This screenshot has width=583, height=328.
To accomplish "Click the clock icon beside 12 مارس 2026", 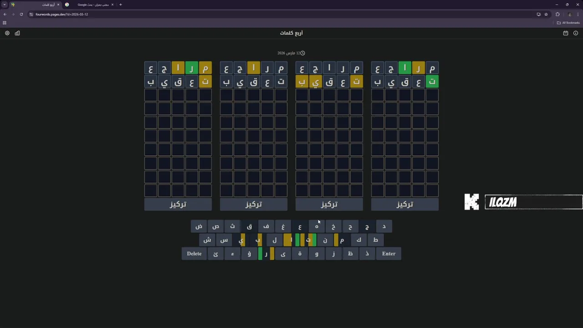I will (303, 53).
